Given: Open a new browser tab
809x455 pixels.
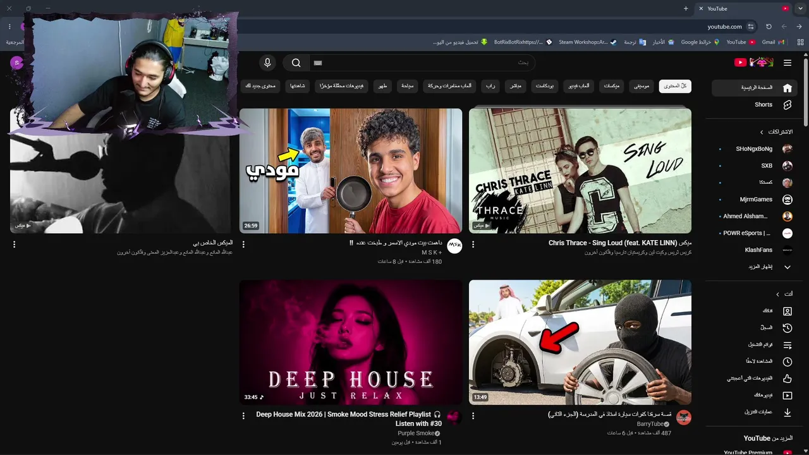Looking at the screenshot, I should [x=686, y=8].
